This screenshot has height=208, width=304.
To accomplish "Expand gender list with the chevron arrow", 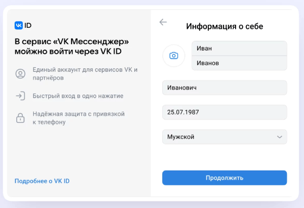I will tap(280, 137).
